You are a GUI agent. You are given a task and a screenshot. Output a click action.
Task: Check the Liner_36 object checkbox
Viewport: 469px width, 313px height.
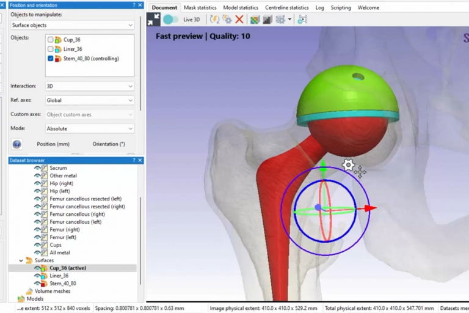[51, 49]
